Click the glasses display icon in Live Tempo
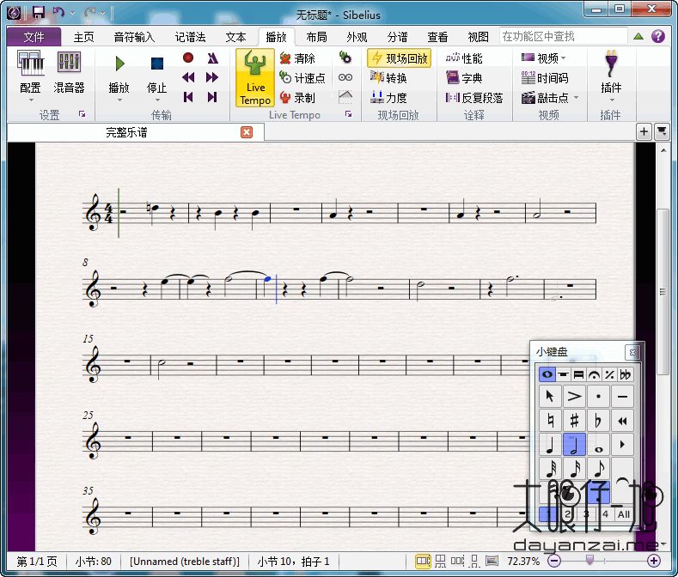Image resolution: width=678 pixels, height=577 pixels. [345, 77]
